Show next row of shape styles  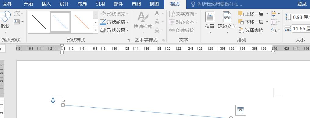coord(95,22)
